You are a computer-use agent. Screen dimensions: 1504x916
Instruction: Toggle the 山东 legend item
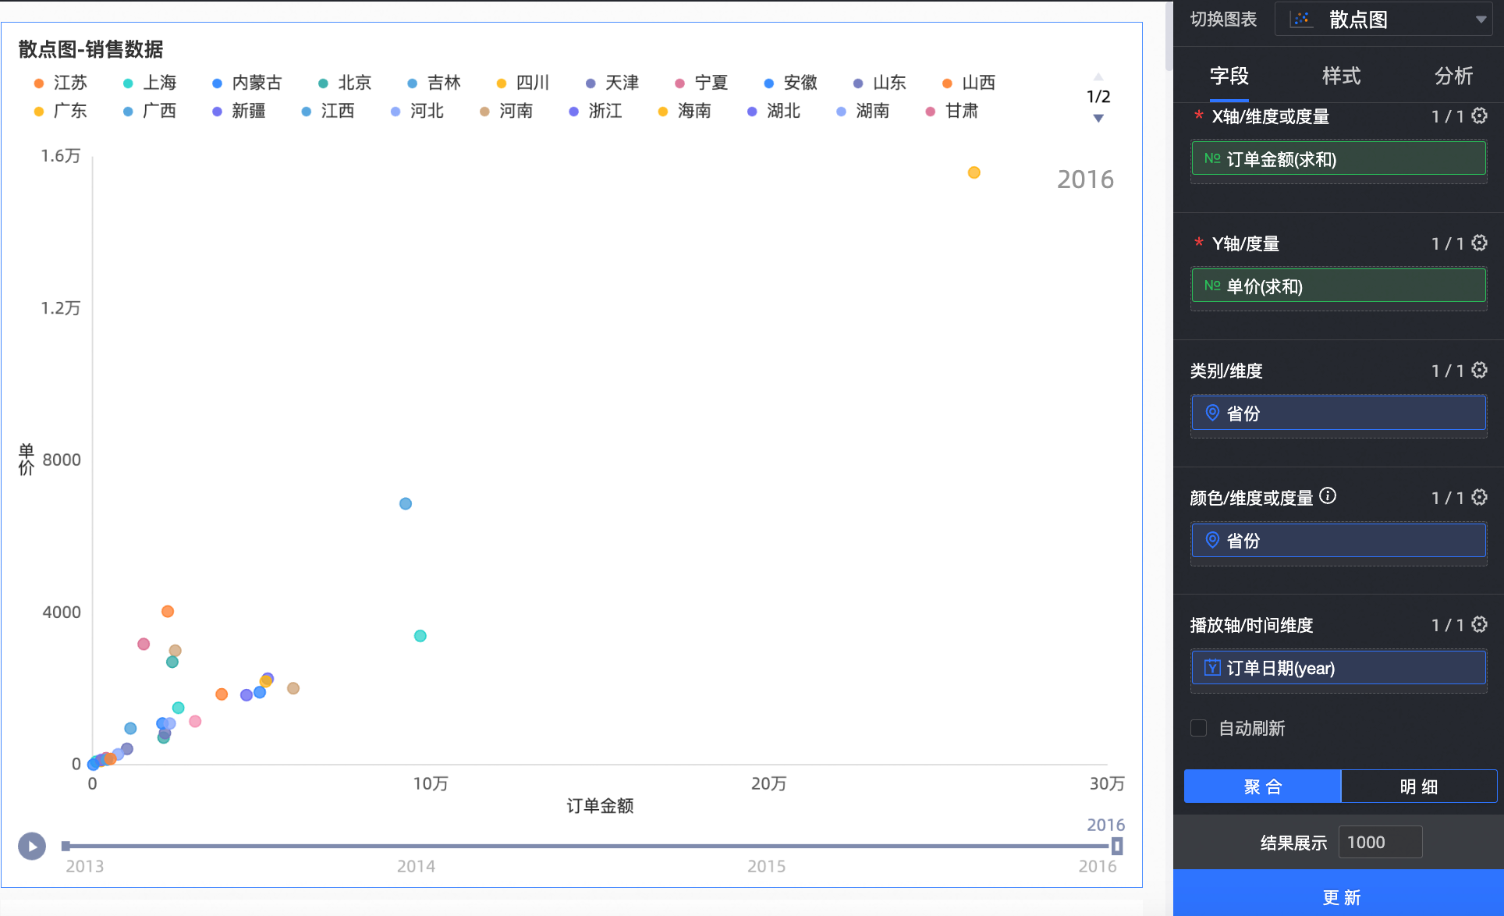pyautogui.click(x=879, y=83)
